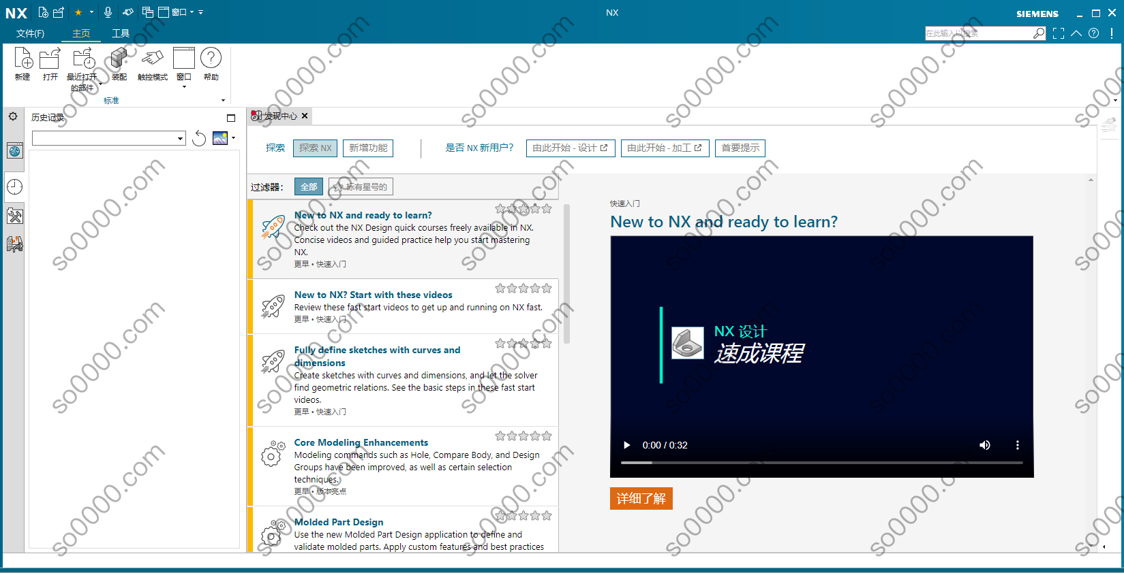Click the magnifier search icon
The width and height of the screenshot is (1124, 573).
pos(1039,33)
